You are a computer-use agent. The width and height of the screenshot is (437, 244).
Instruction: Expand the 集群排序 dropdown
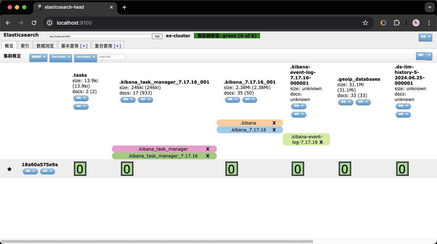pos(38,57)
